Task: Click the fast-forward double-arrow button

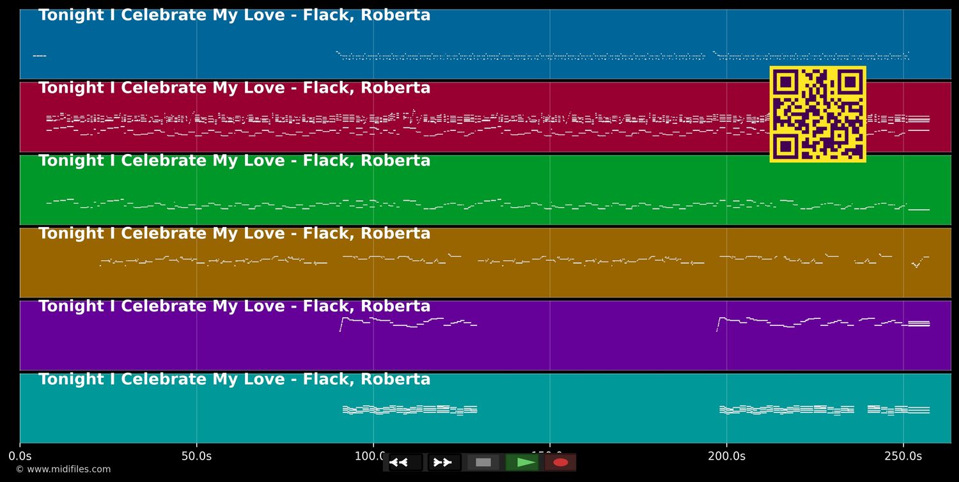Action: point(444,462)
